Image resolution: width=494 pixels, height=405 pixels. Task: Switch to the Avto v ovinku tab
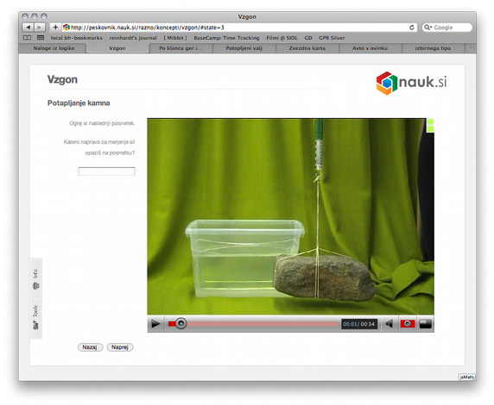370,48
